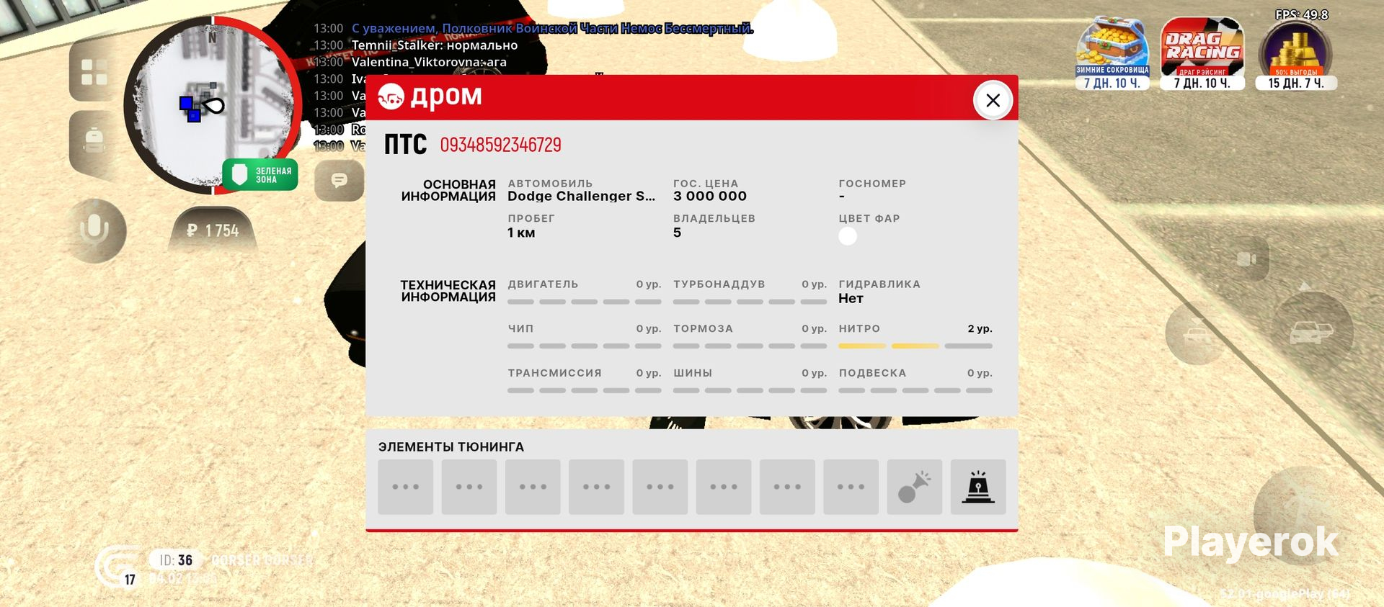The height and width of the screenshot is (607, 1384).
Task: Click the blue Полковник chat message
Action: [552, 28]
